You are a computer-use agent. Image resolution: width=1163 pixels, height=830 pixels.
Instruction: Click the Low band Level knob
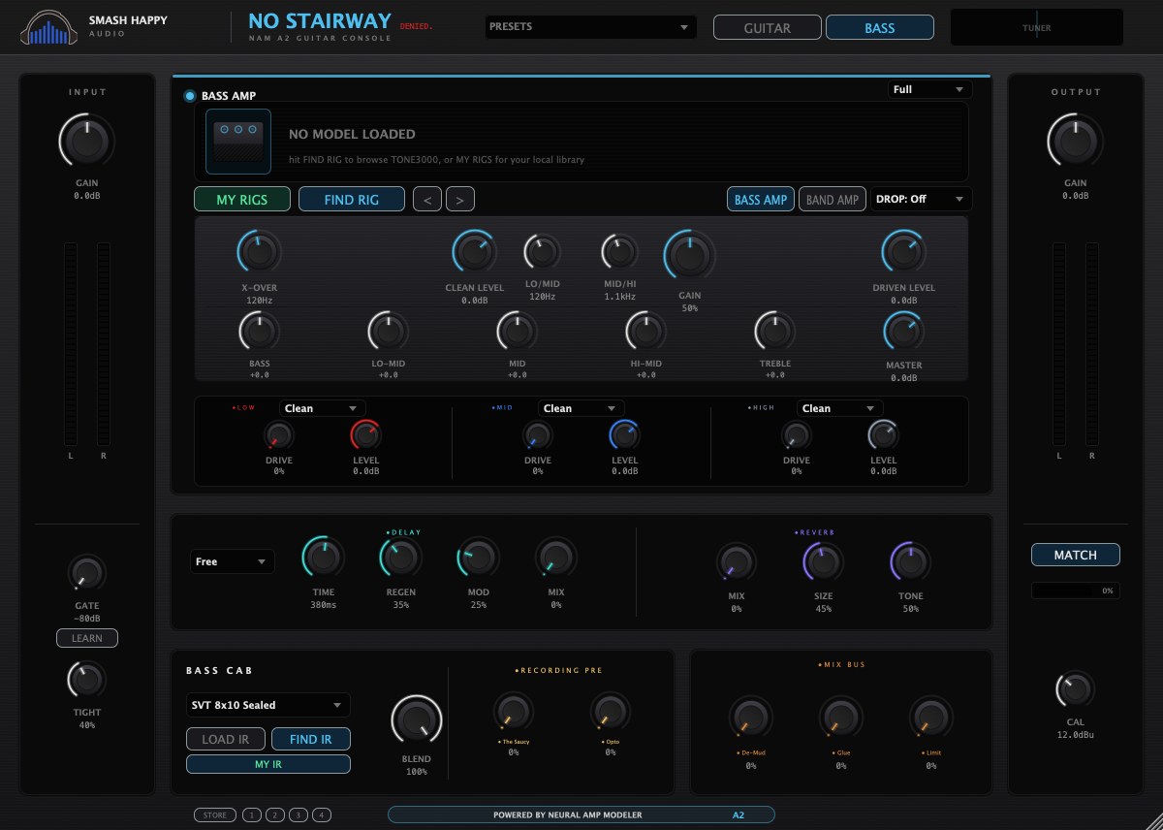[x=365, y=435]
